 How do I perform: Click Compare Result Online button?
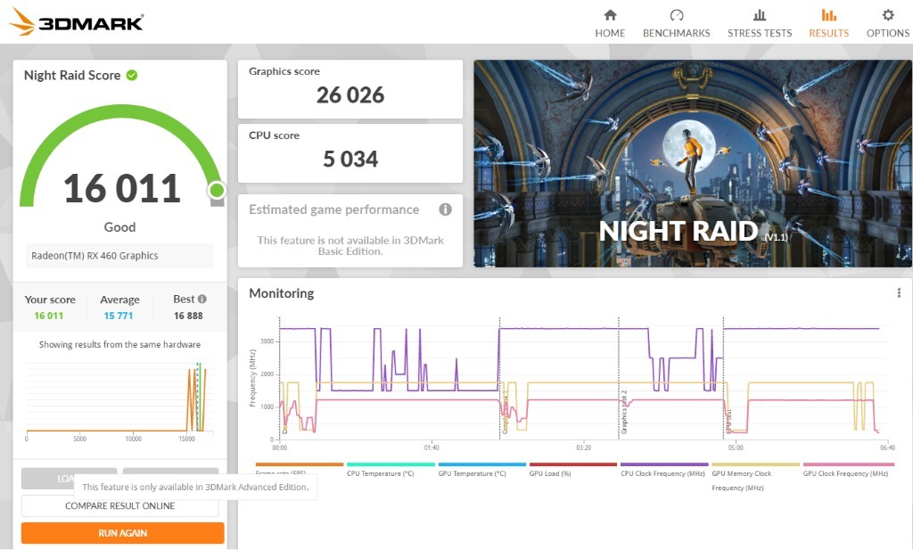(x=119, y=506)
